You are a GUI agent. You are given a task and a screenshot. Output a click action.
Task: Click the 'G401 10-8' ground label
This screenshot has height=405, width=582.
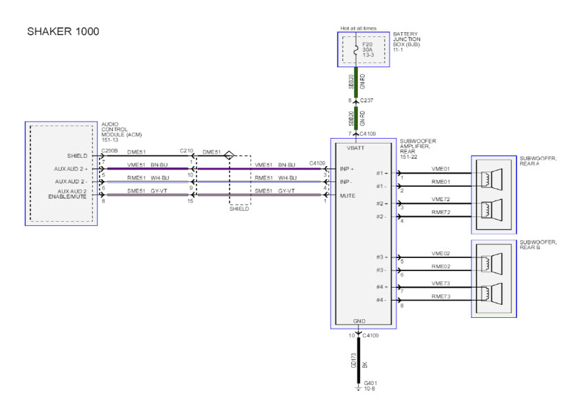tap(370, 386)
